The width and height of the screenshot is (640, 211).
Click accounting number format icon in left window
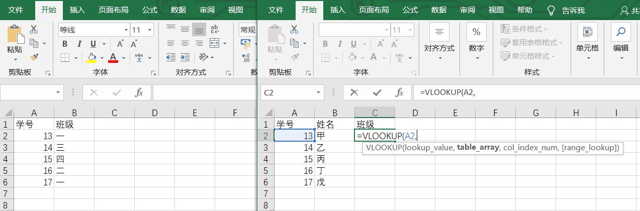point(246,44)
